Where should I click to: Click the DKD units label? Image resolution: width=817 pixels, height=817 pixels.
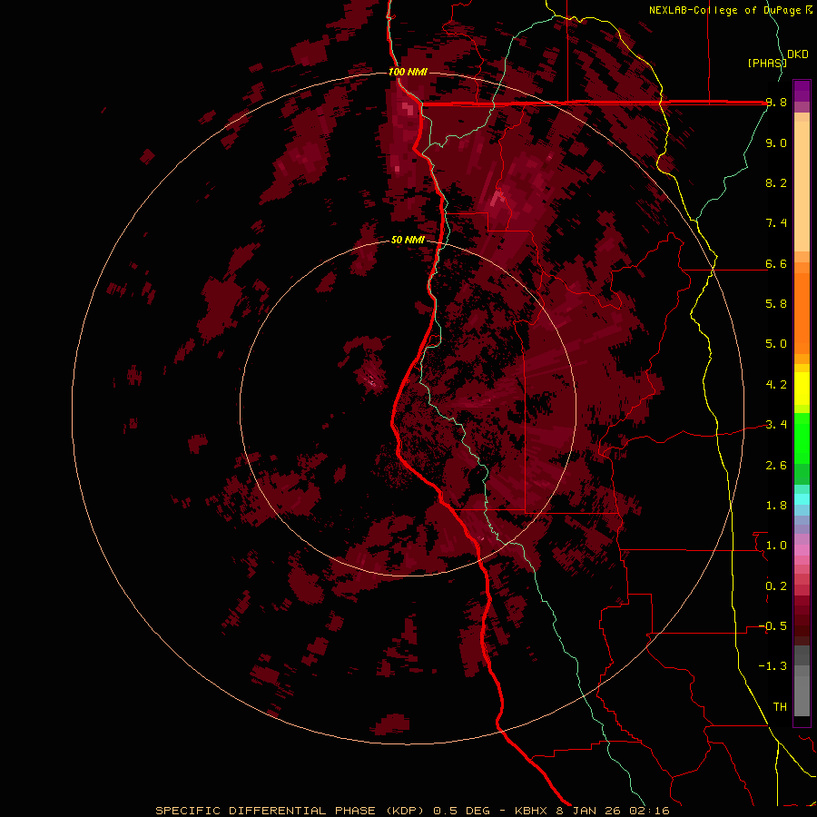[x=798, y=54]
